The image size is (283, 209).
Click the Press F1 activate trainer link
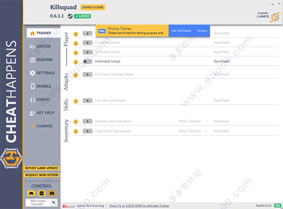coord(139,206)
